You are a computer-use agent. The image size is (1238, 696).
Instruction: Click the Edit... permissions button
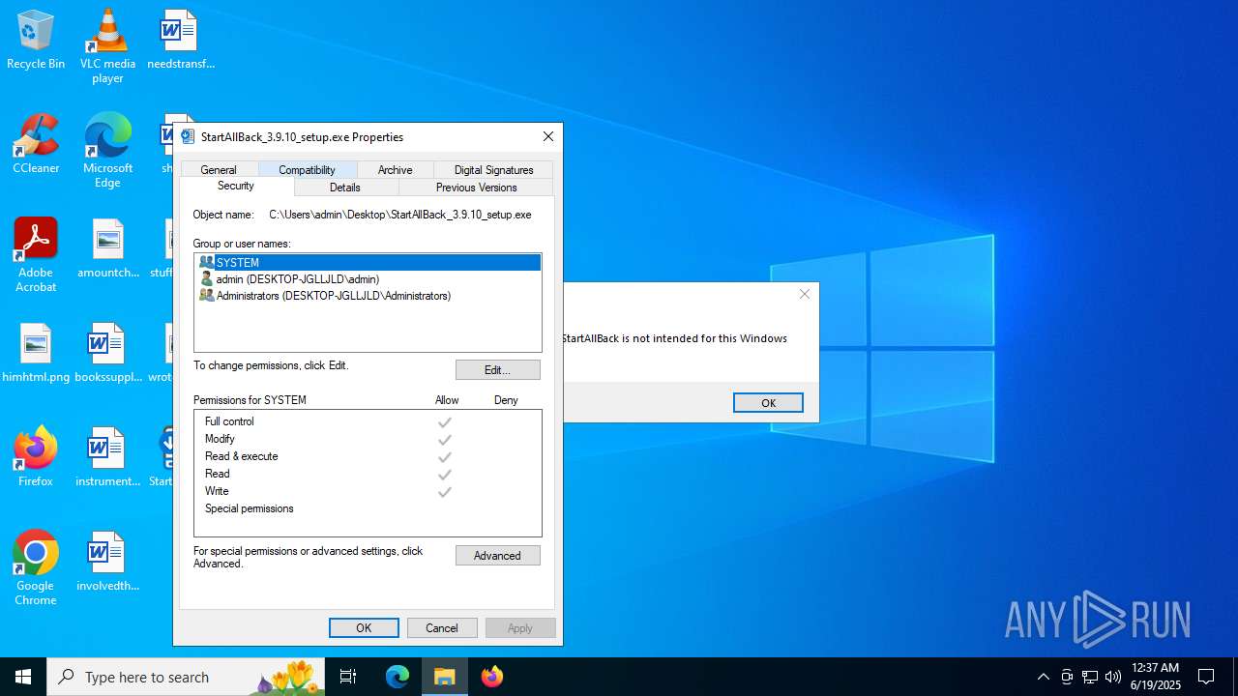pyautogui.click(x=498, y=370)
